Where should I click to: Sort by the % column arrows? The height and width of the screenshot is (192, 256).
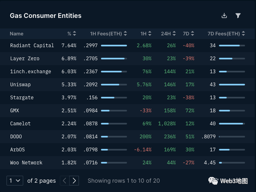(74, 33)
